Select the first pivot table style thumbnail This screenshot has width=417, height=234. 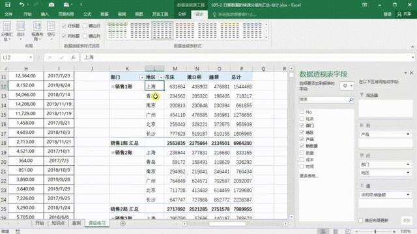[117, 31]
